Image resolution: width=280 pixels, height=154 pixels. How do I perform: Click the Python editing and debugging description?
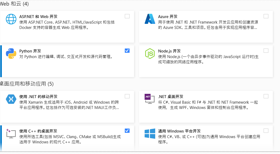click(x=66, y=57)
